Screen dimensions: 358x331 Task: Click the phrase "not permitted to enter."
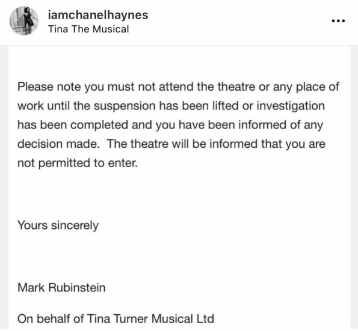coord(78,163)
